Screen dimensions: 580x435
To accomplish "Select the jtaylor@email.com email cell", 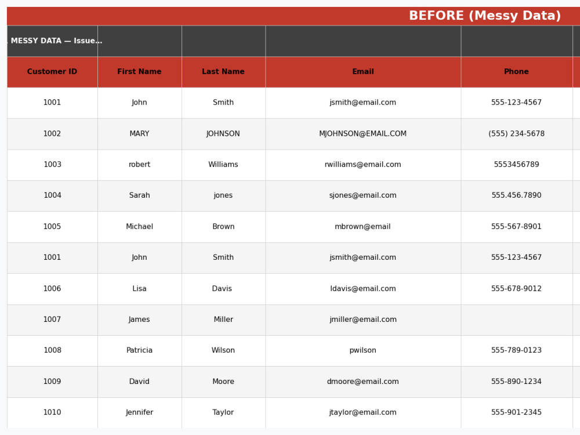I will coord(363,413).
